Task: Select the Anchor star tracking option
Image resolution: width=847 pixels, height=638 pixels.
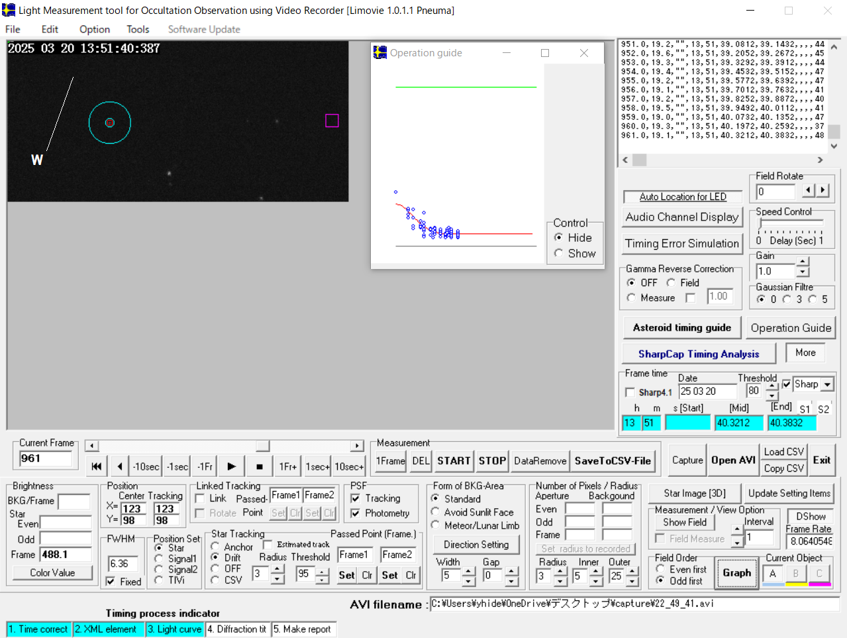Action: [x=215, y=547]
